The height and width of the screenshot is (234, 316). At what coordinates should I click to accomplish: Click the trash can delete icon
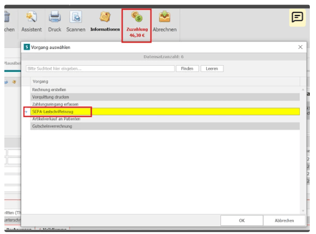[7, 17]
